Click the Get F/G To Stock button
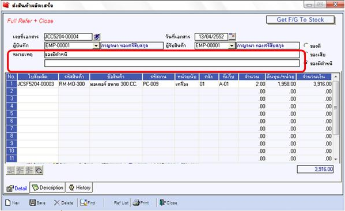 click(x=300, y=20)
